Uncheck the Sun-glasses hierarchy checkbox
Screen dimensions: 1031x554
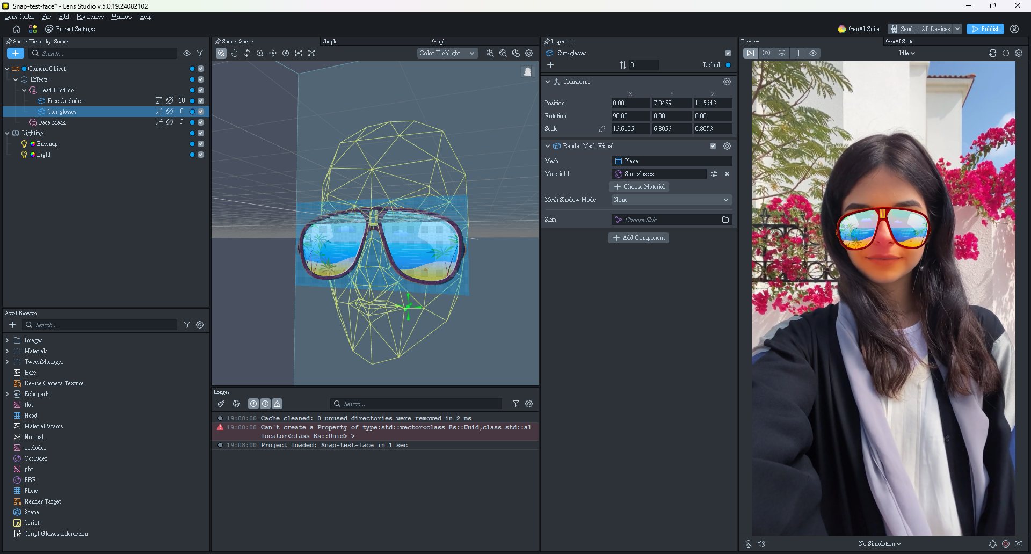pos(201,112)
